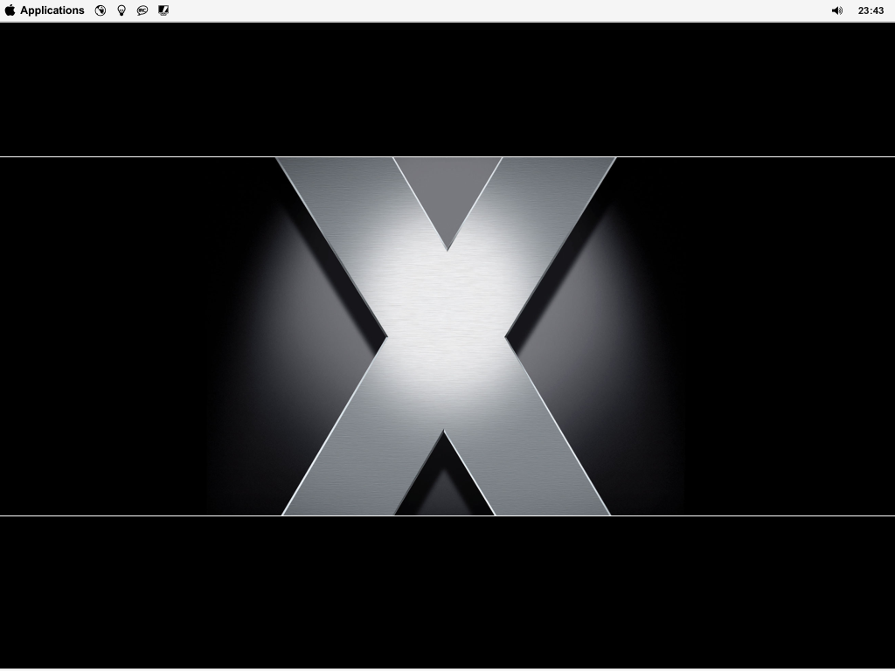Click the Apple logo icon

[10, 10]
